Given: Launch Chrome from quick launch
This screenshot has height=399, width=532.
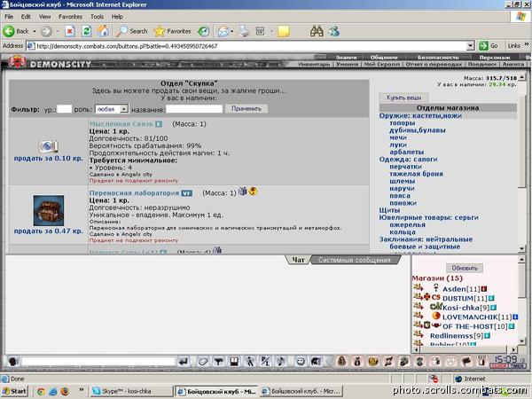Looking at the screenshot, I should coord(41,391).
